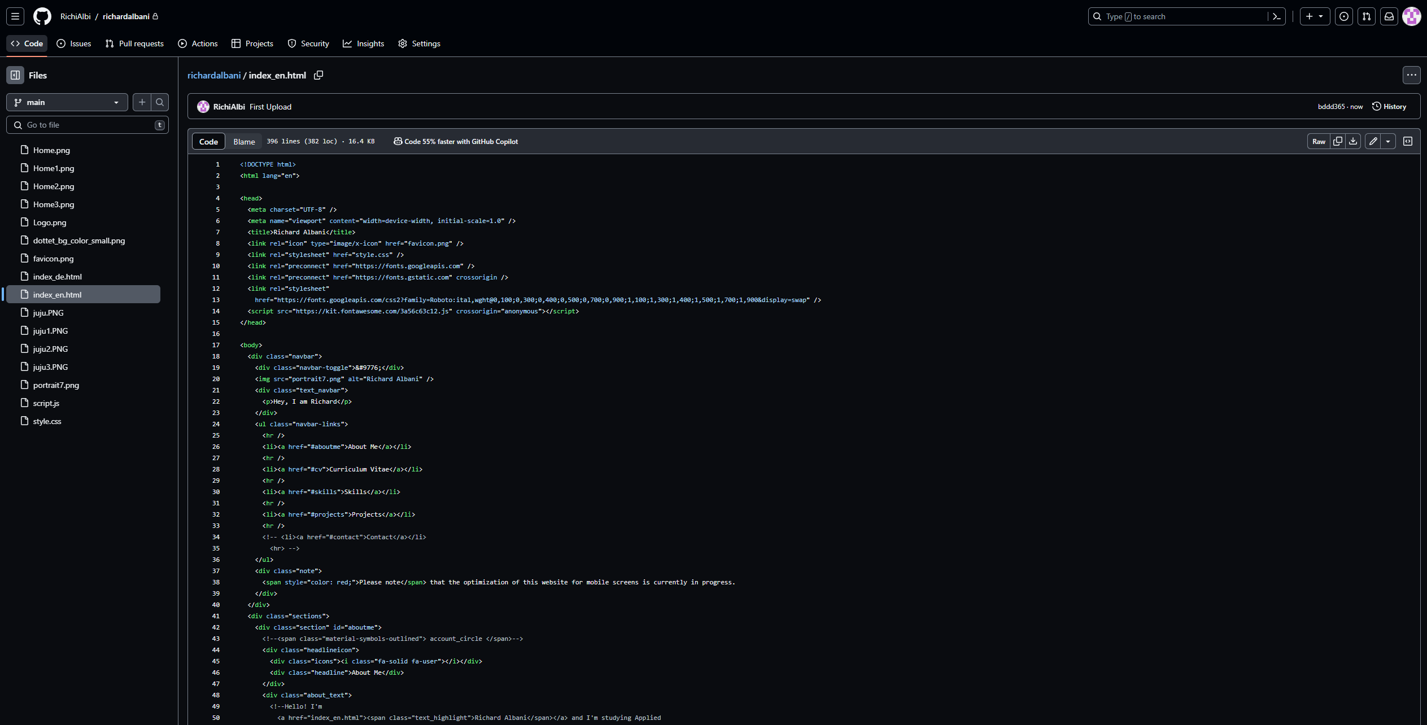Open the notifications inbox
The height and width of the screenshot is (725, 1427).
tap(1389, 16)
